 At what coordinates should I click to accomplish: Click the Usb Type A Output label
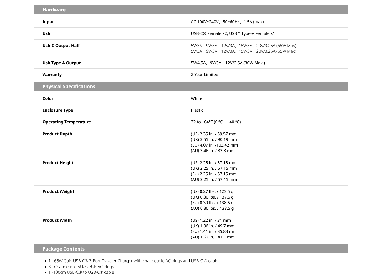pyautogui.click(x=61, y=63)
